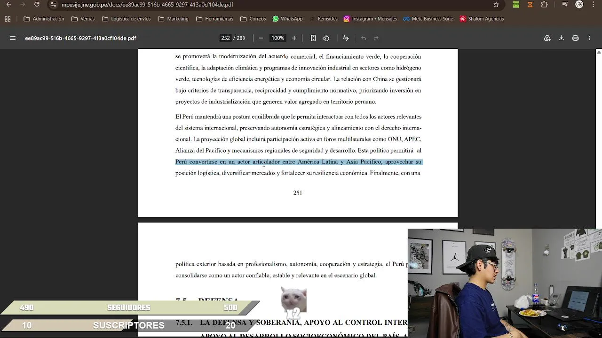Zoom out the PDF with minus

click(261, 38)
